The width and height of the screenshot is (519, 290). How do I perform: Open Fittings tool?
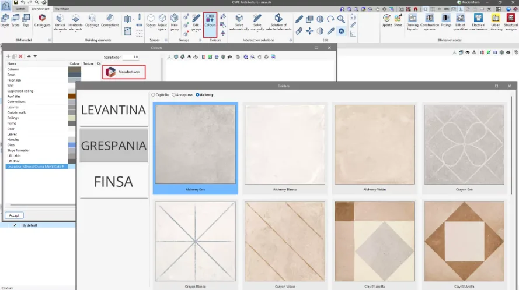(446, 20)
